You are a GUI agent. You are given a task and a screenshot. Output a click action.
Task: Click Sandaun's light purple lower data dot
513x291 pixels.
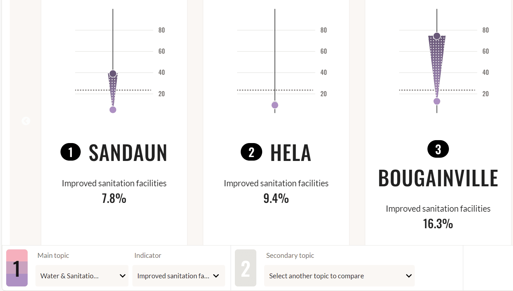click(x=113, y=110)
